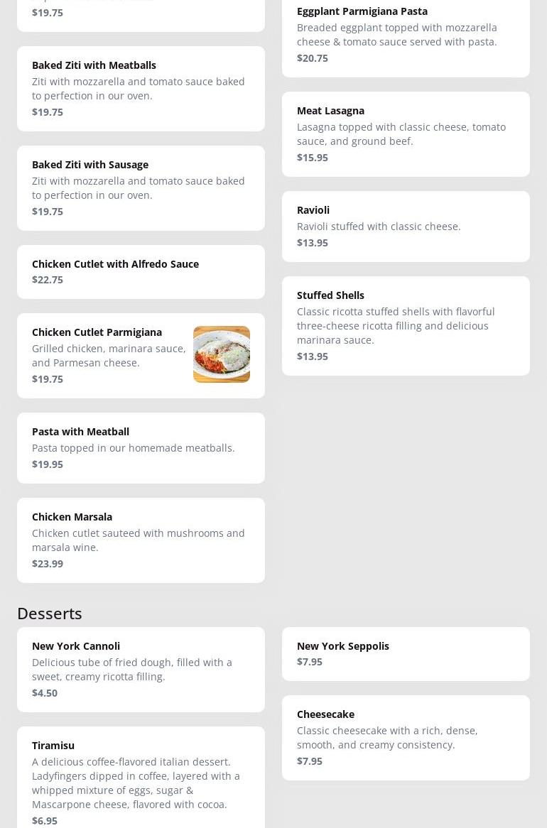Click the $15.95 Meat Lasagna price
Screen dimensions: 547x828
click(x=313, y=158)
